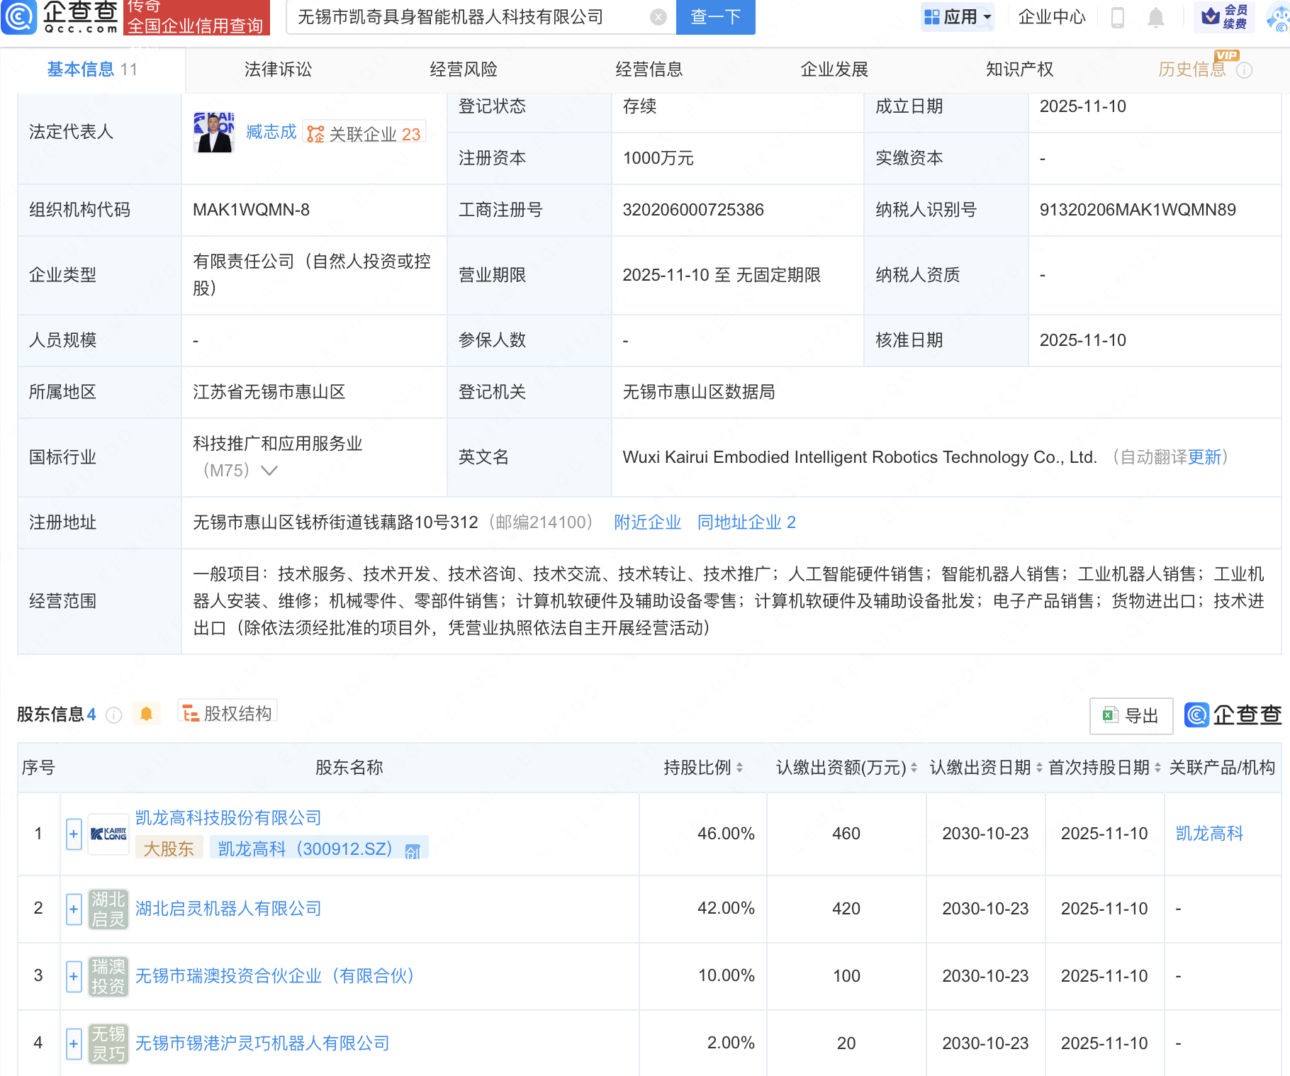1290x1076 pixels.
Task: Toggle the shareholder change alert bell
Action: coord(147,714)
